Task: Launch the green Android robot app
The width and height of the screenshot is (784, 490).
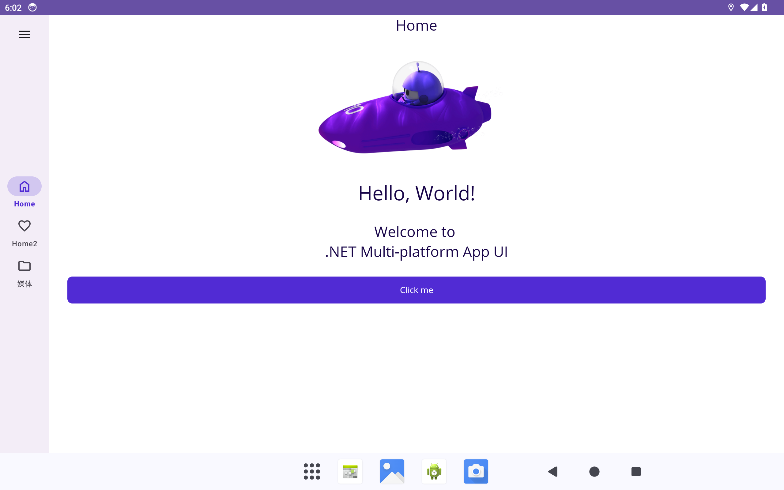Action: point(434,472)
